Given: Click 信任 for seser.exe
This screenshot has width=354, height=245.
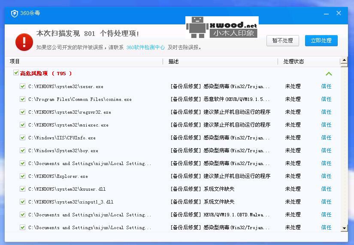Looking at the screenshot, I should coord(326,86).
